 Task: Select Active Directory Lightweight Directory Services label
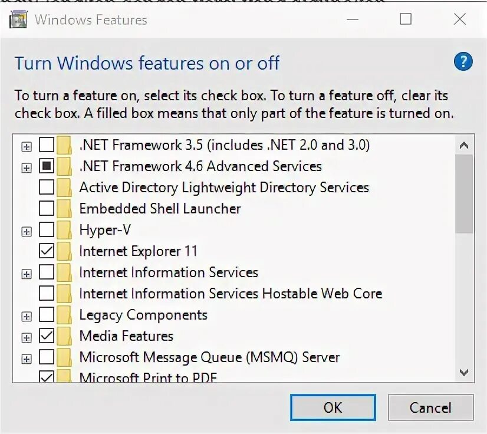(x=224, y=188)
